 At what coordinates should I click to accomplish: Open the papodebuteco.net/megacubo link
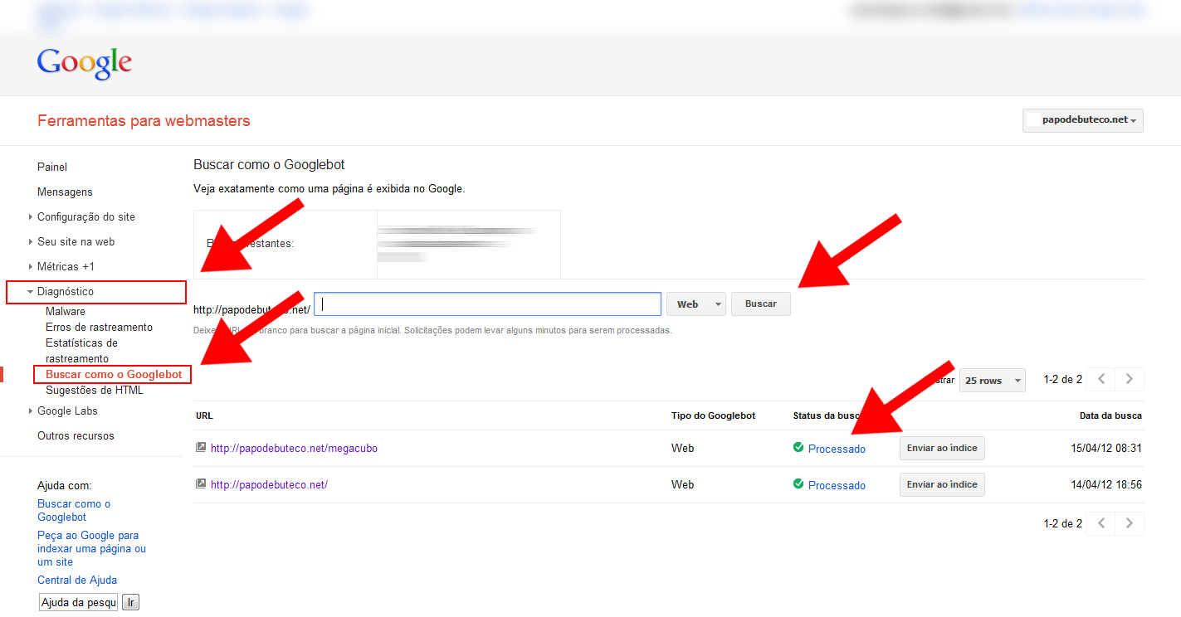click(x=294, y=448)
